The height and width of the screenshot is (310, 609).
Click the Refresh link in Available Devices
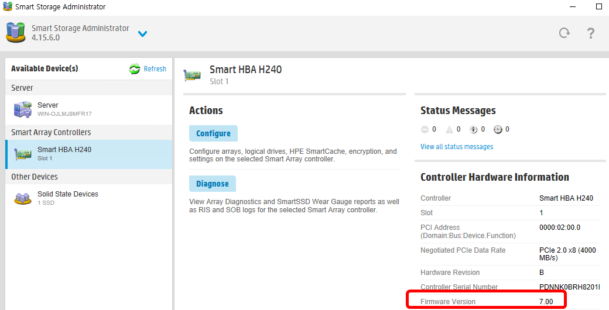pyautogui.click(x=155, y=68)
